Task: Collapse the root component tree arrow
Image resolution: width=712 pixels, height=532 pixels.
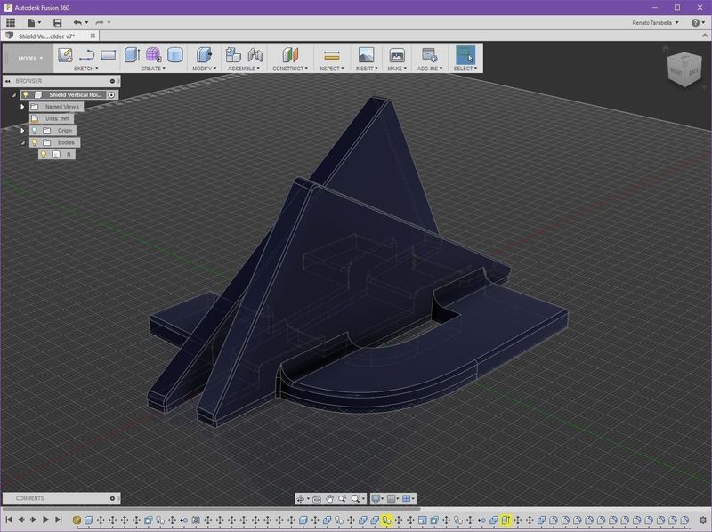Action: pos(13,95)
